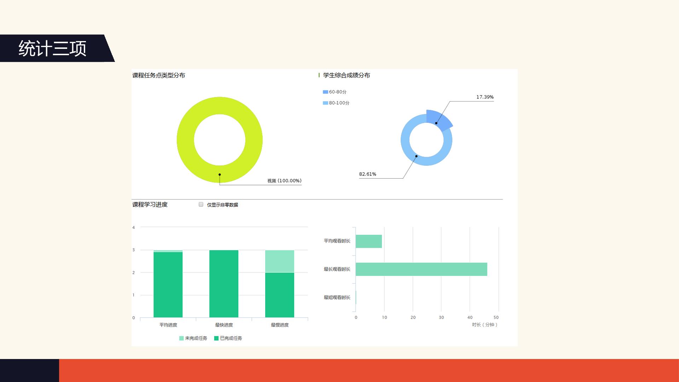Click the 视频 (100.00%) label
The image size is (679, 382).
tap(284, 181)
